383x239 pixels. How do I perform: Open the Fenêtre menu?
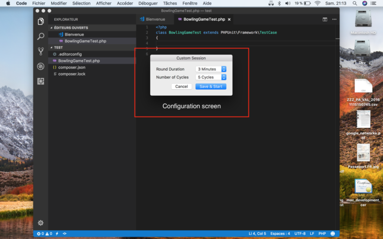(190, 3)
